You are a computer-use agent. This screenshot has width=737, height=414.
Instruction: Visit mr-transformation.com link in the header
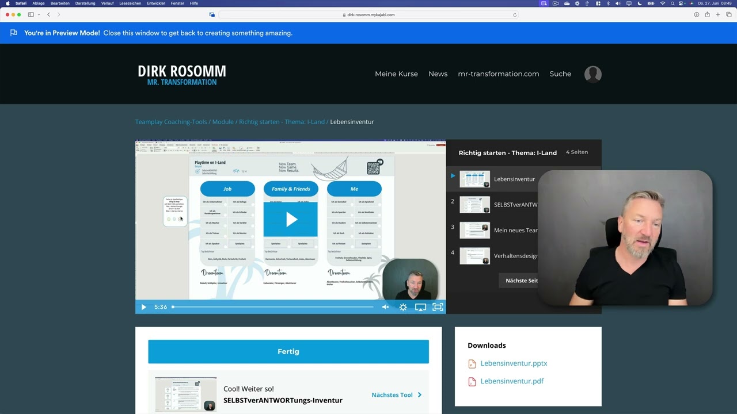[x=498, y=74]
